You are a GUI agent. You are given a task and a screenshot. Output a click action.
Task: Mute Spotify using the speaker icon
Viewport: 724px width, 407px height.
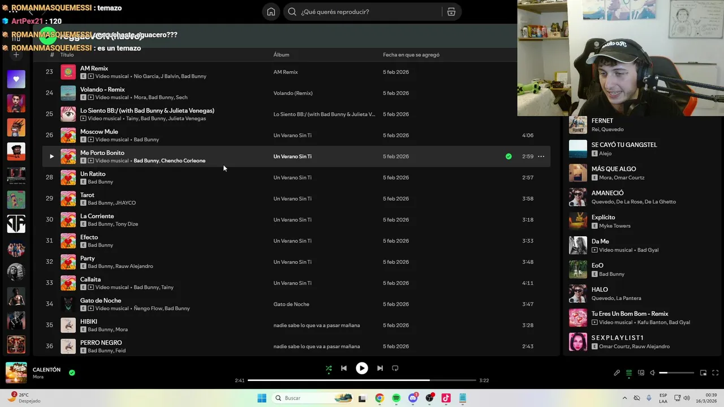tap(652, 373)
